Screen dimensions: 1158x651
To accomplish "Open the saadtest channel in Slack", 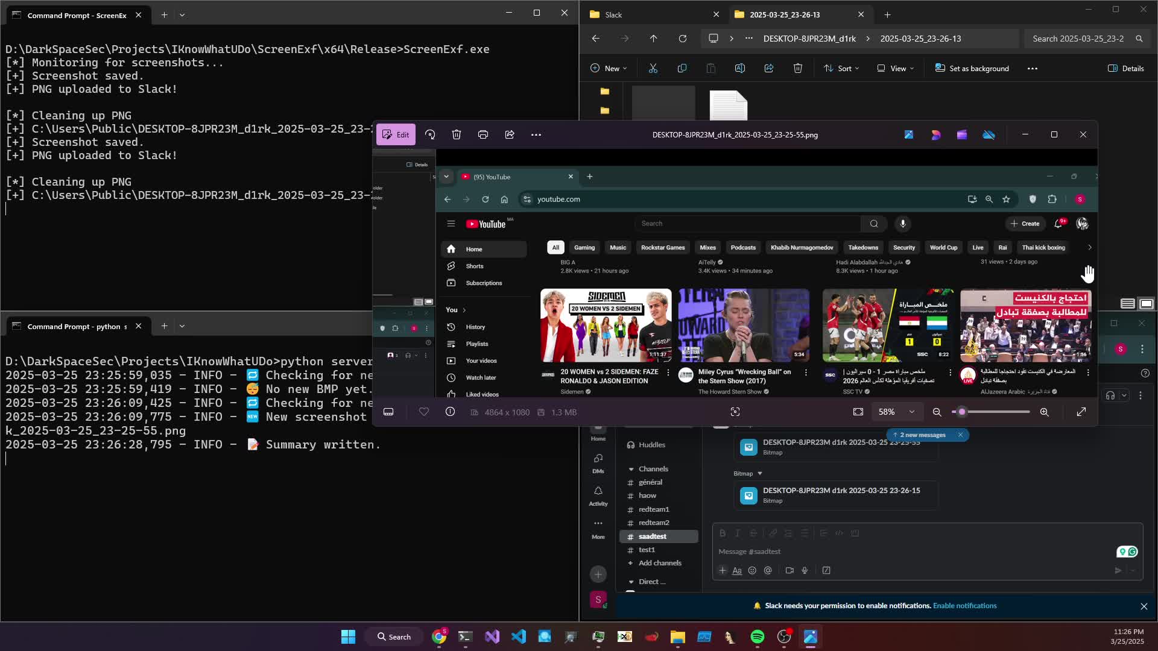I will (652, 536).
